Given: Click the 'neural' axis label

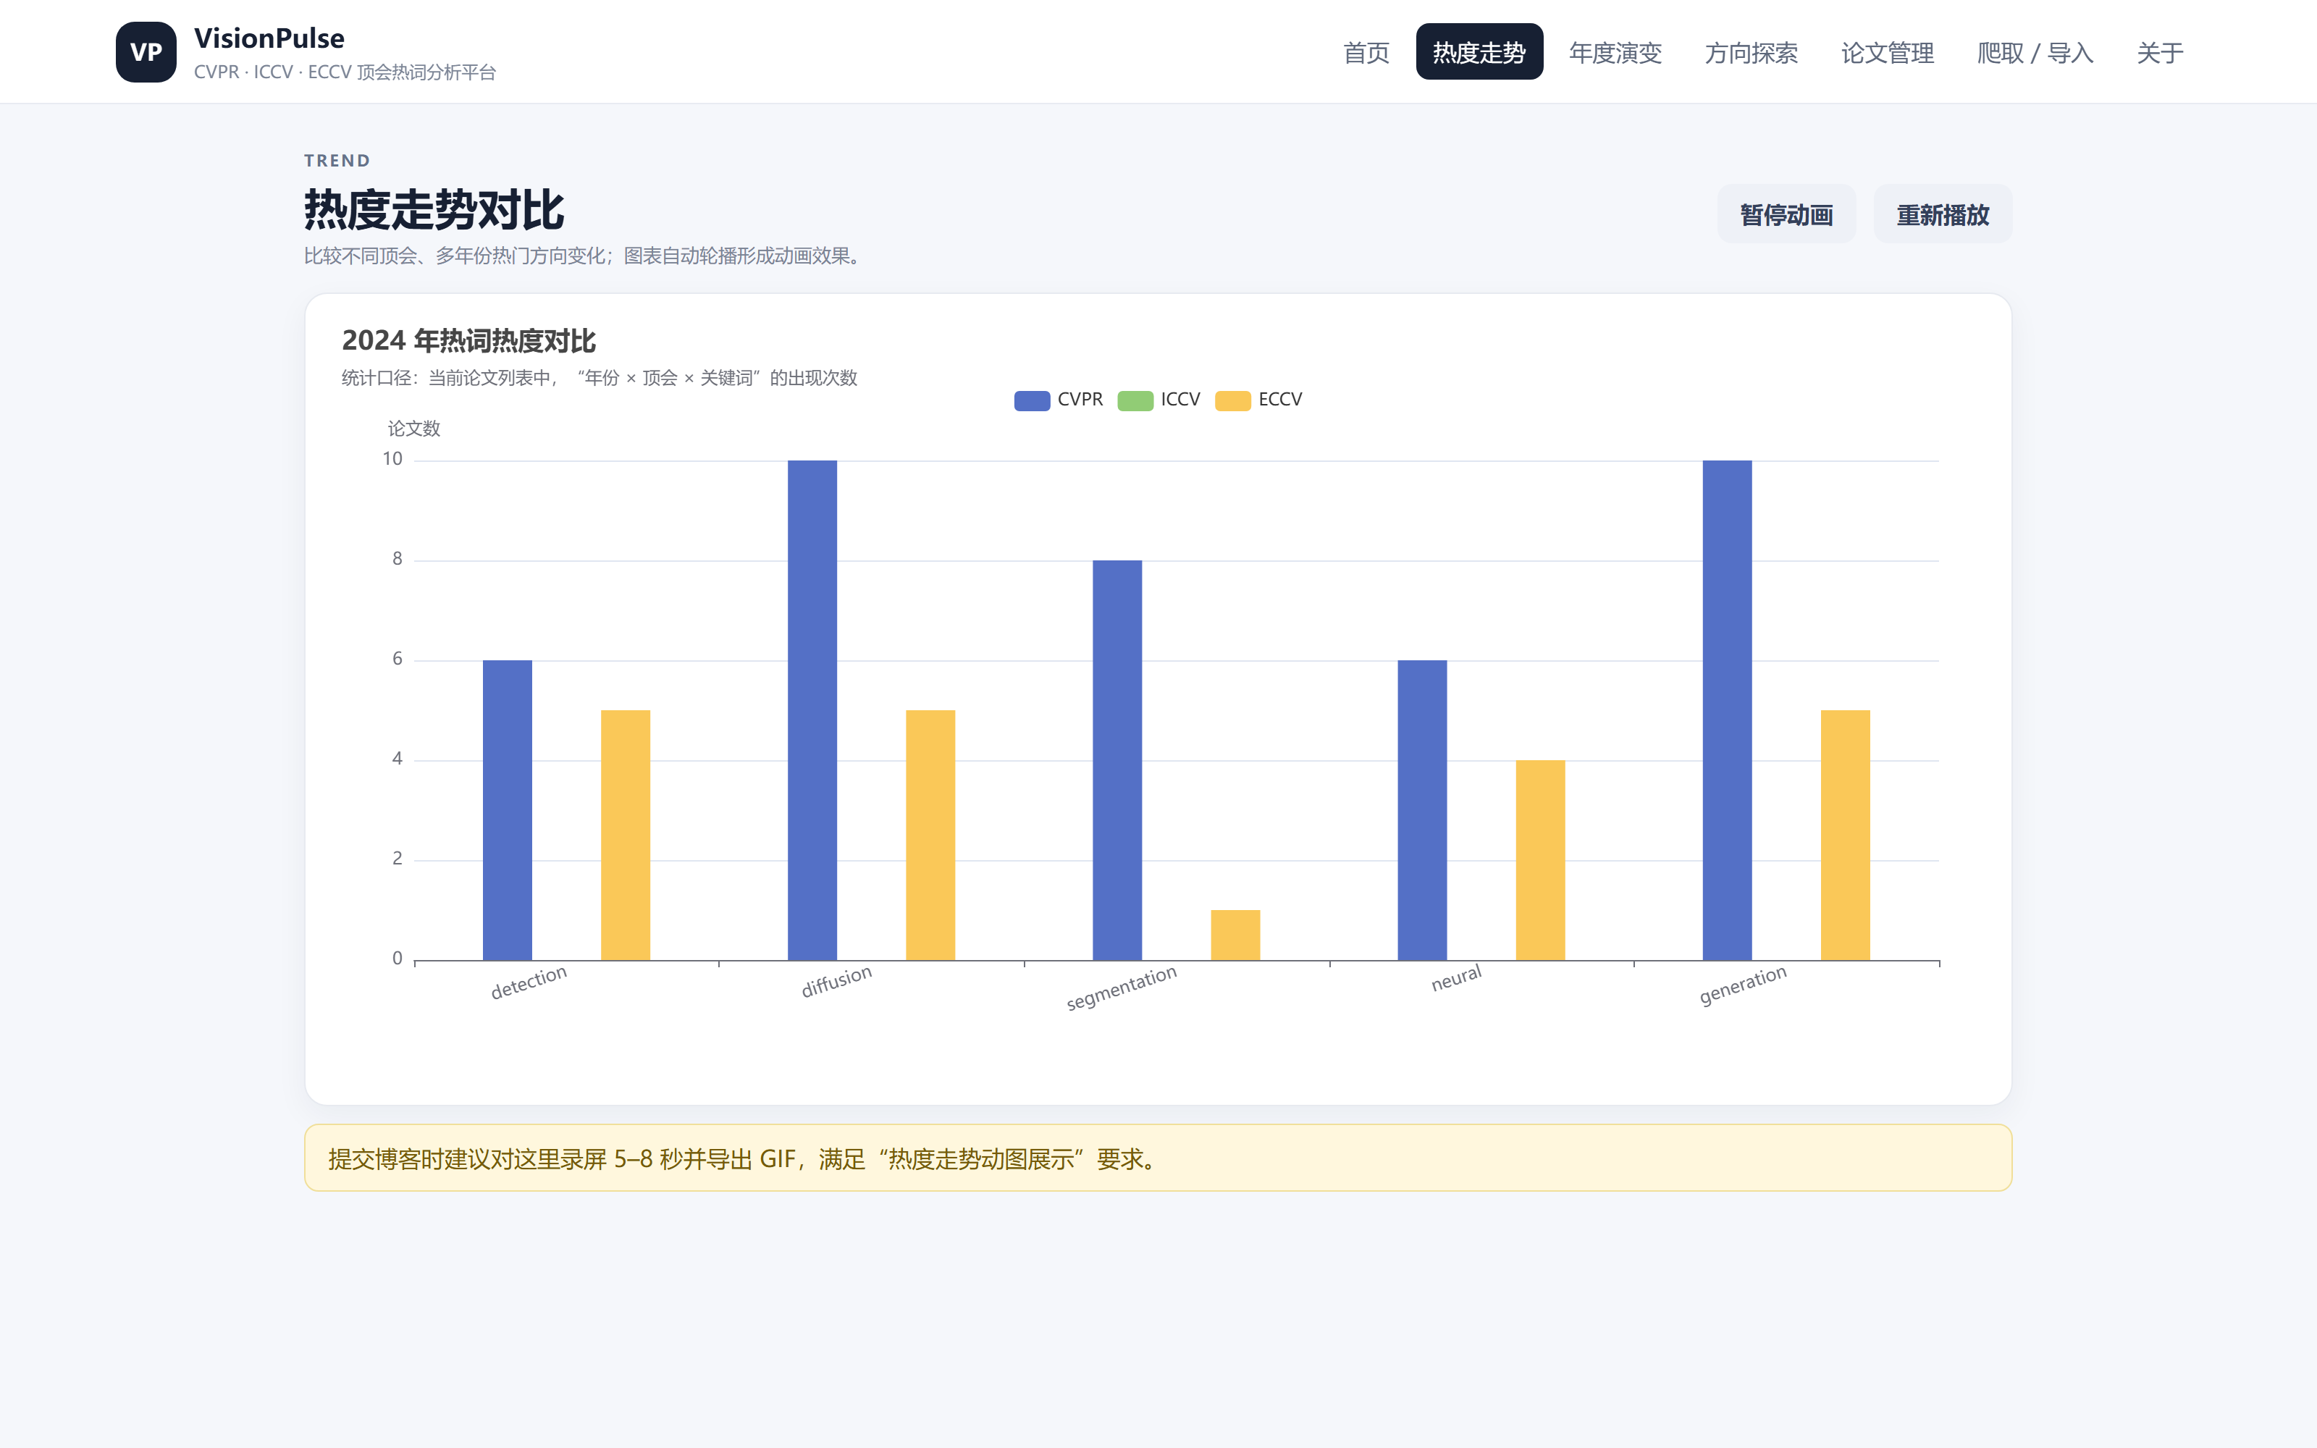Looking at the screenshot, I should point(1456,979).
